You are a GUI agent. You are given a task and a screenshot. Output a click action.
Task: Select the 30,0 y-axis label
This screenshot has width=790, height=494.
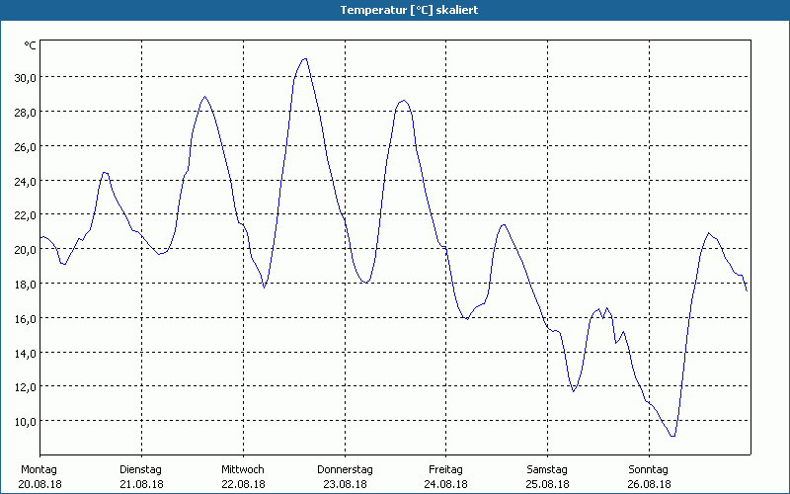coord(25,77)
